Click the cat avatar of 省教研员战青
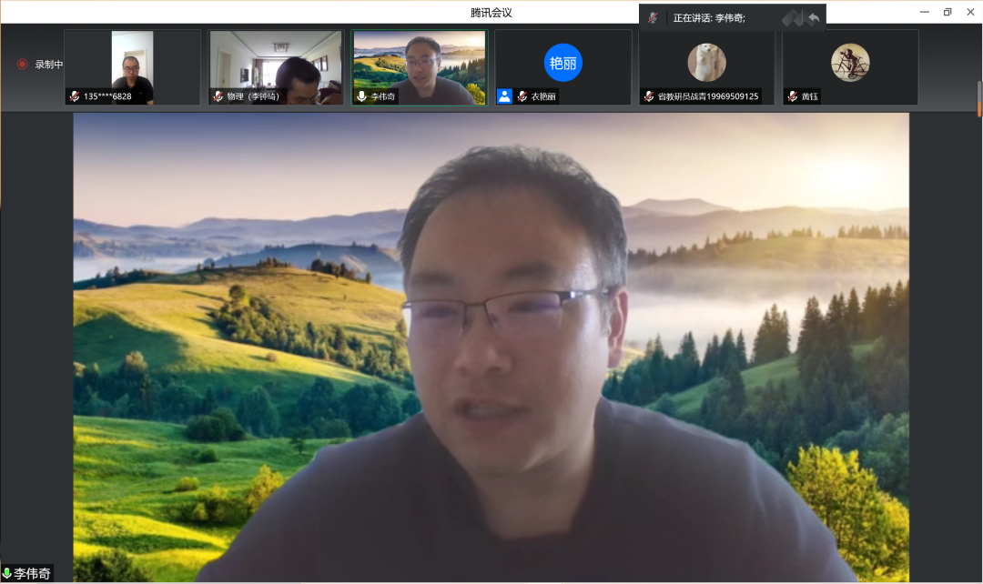This screenshot has width=983, height=584. pos(706,63)
